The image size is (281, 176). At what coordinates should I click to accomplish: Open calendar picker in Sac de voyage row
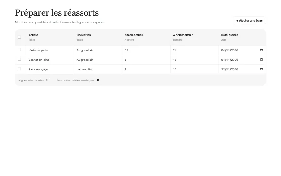click(262, 69)
